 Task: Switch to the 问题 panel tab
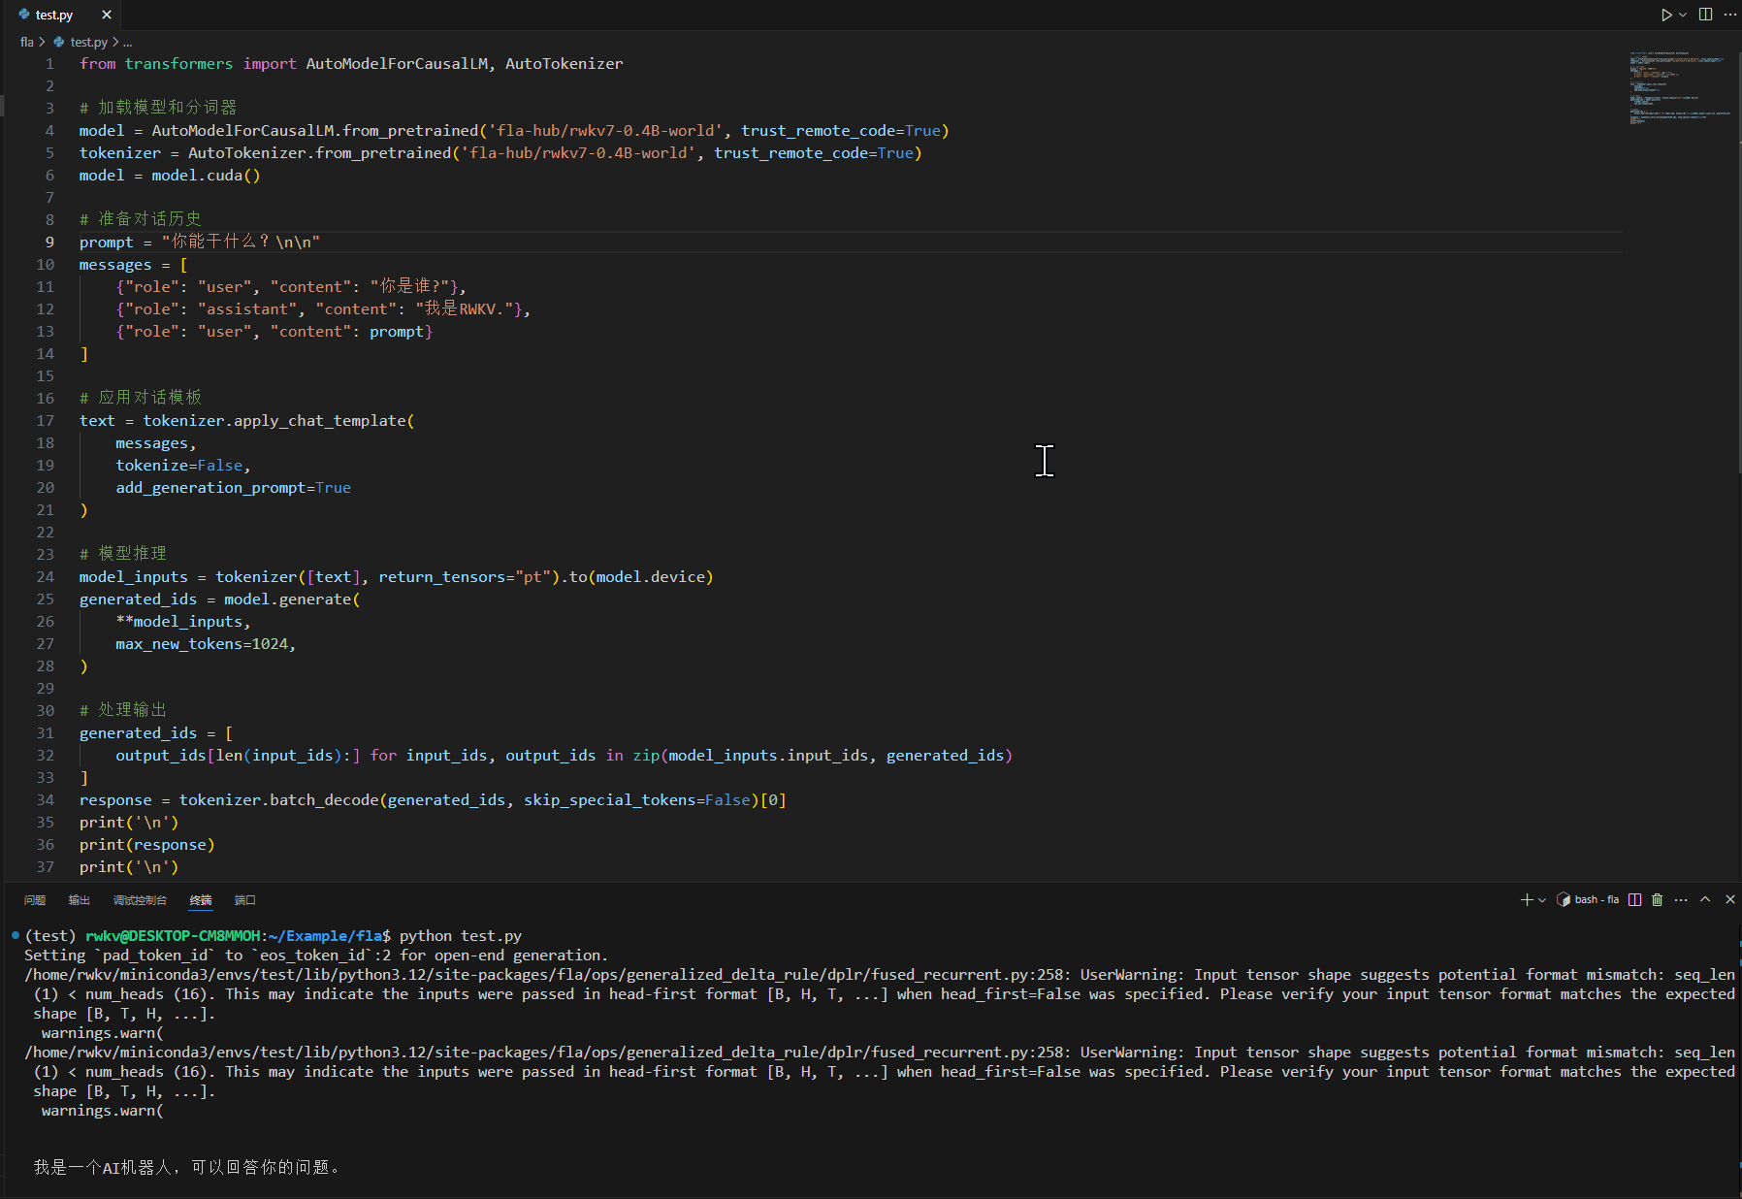35,900
